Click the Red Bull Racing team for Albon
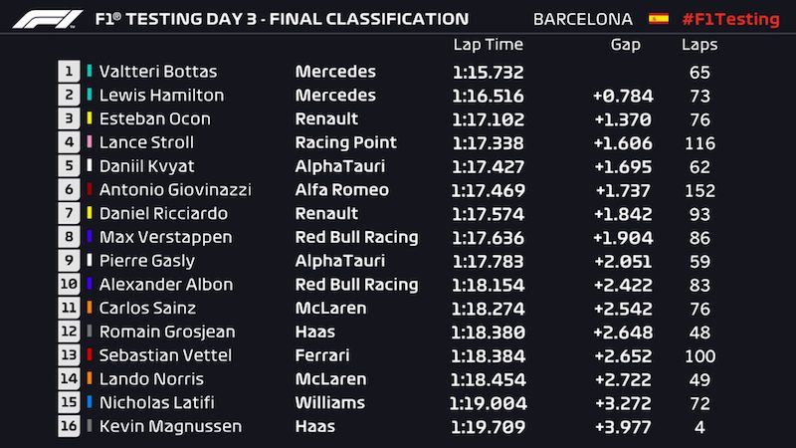Screen dimensions: 796x448 tap(356, 285)
